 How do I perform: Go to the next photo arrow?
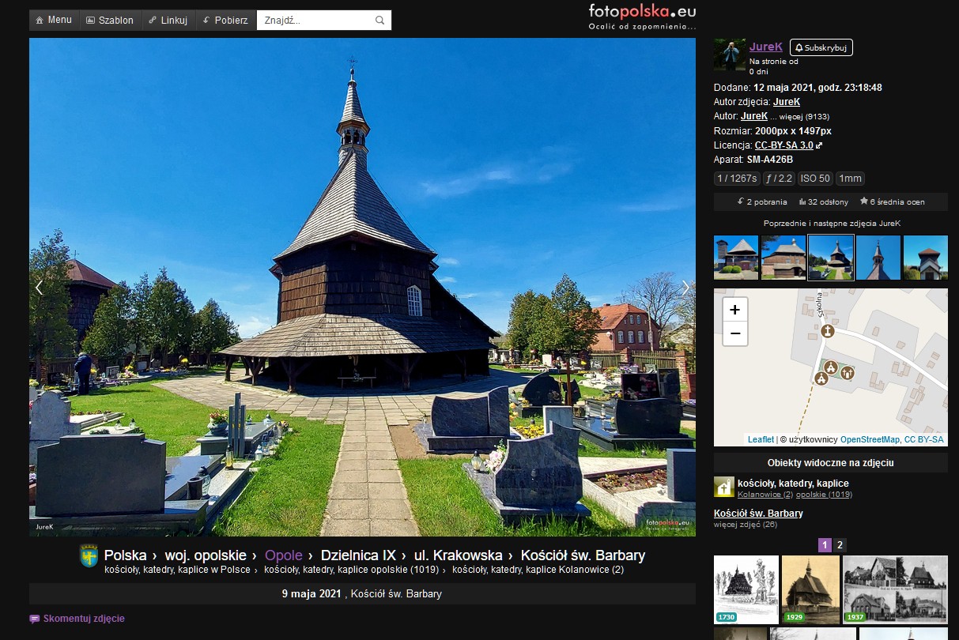click(x=685, y=288)
